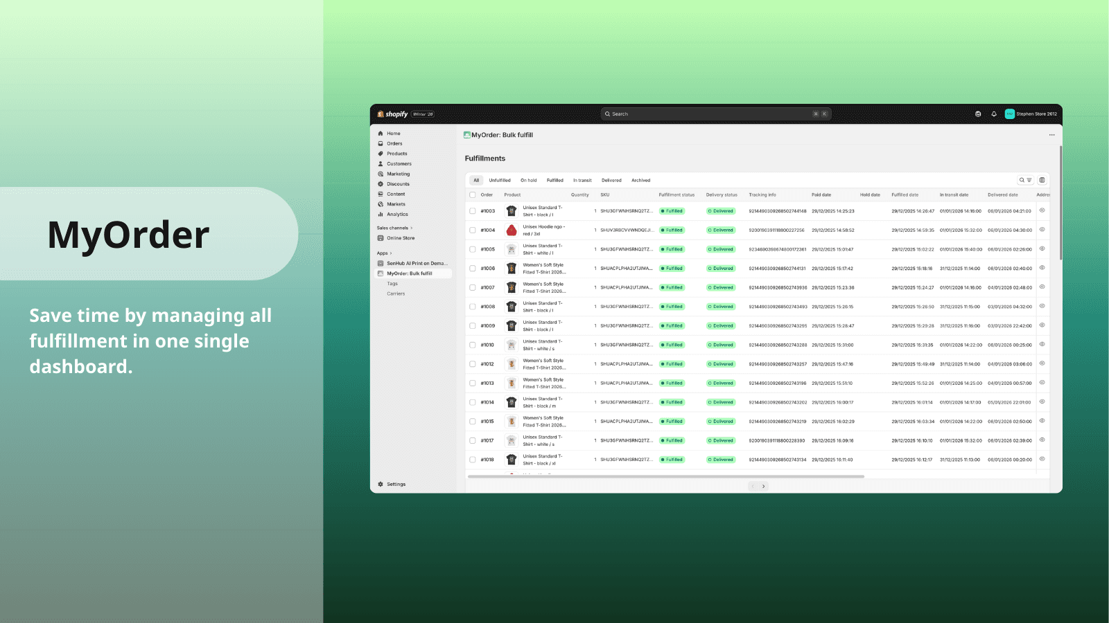Check the box for order #1010
1109x623 pixels.
pos(473,345)
